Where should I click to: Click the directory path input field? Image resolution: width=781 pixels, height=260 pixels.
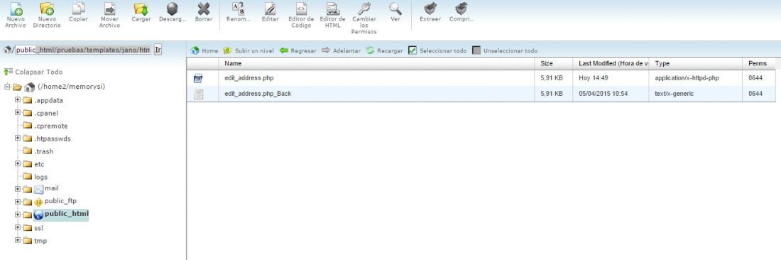tap(82, 50)
